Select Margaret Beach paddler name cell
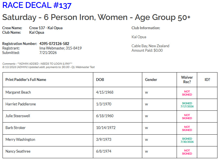Viewport: 220px width, 163px height. tap(48, 93)
